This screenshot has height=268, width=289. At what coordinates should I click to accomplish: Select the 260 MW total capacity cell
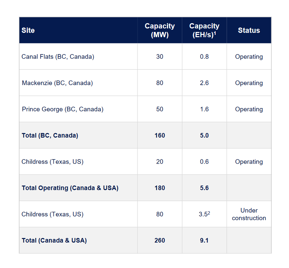click(160, 240)
